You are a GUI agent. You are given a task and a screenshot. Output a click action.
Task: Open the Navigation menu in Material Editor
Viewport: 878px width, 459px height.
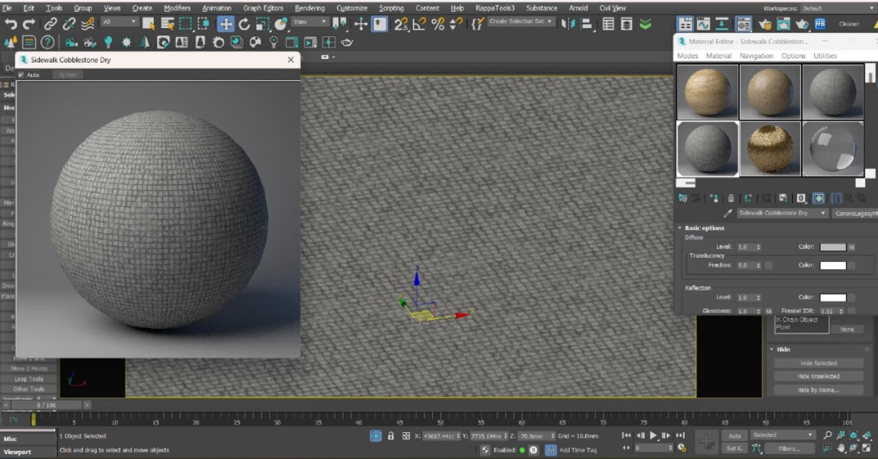(x=756, y=56)
